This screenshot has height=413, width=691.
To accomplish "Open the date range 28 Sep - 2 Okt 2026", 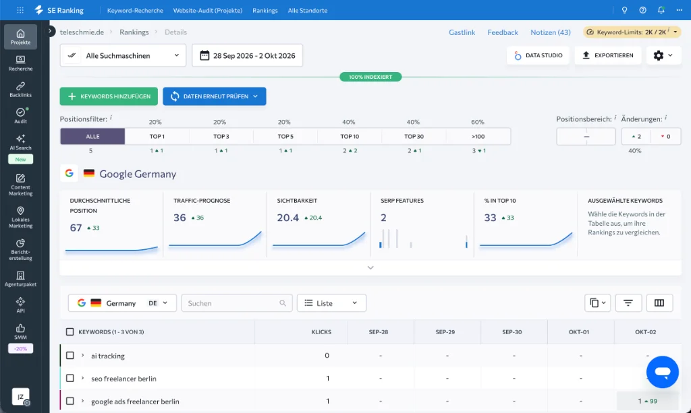I will click(247, 55).
